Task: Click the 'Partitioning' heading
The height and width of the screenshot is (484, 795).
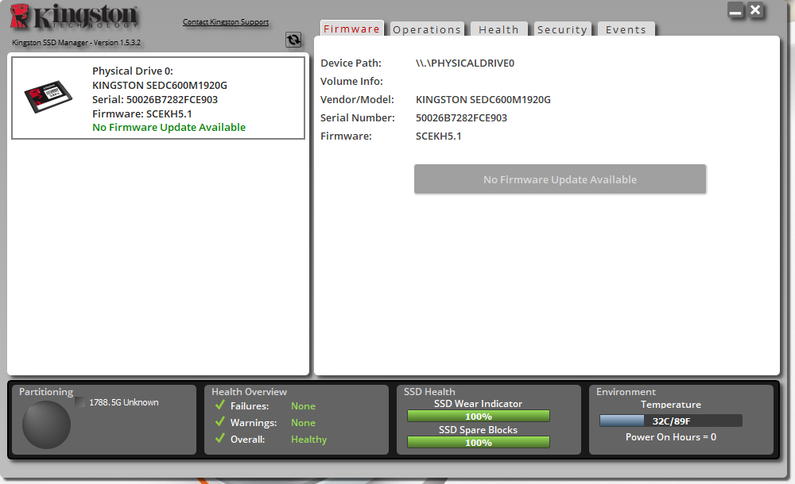Action: click(46, 392)
